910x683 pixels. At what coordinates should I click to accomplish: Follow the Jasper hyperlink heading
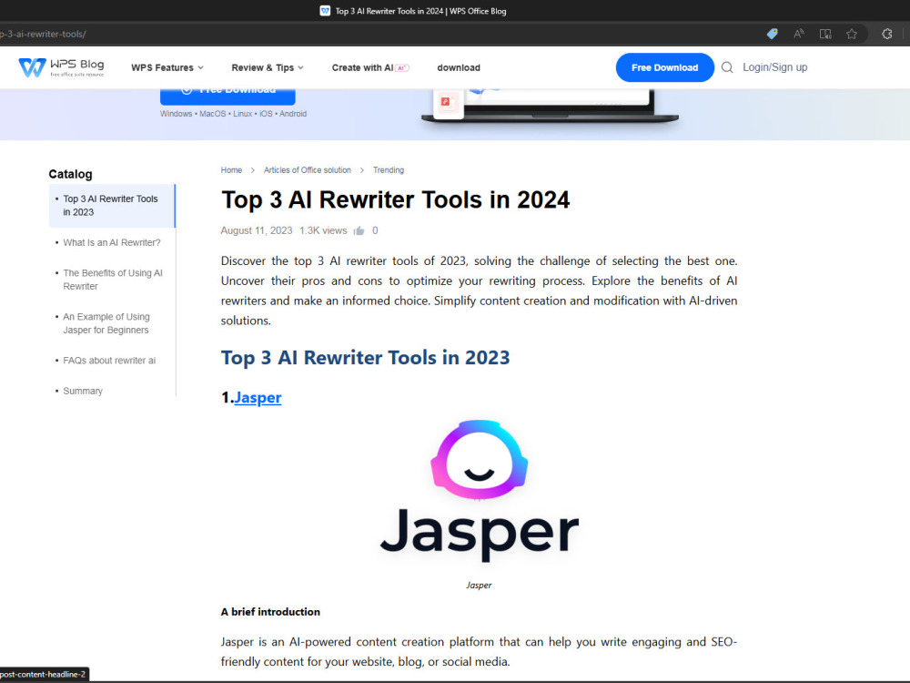(258, 398)
